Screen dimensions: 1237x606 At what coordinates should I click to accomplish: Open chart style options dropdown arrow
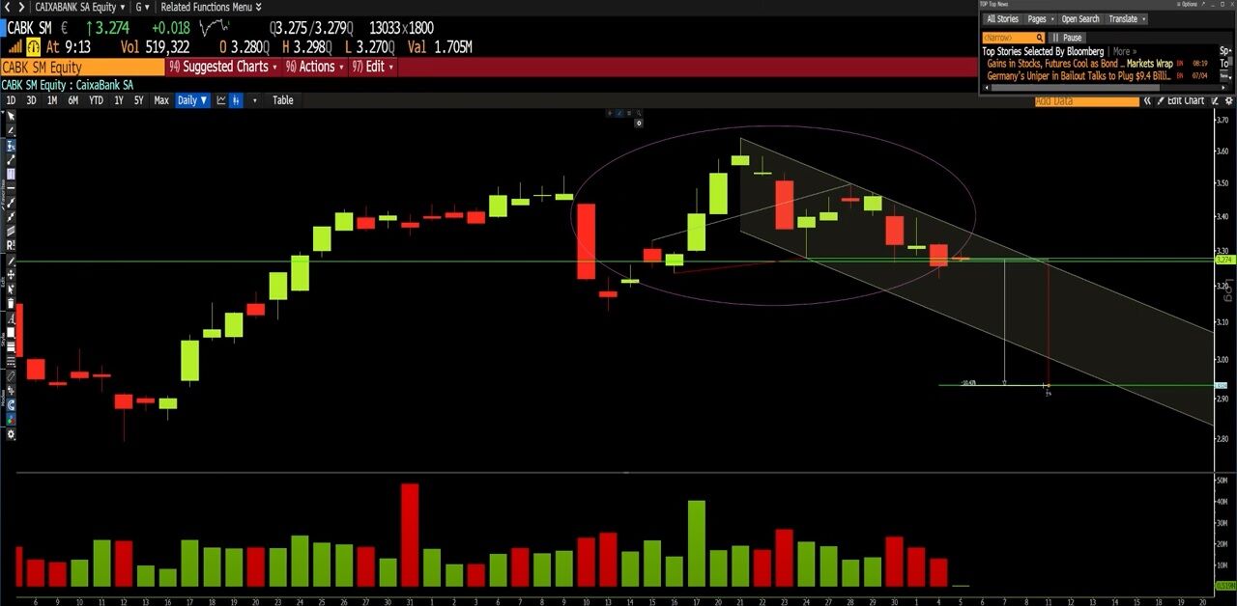point(255,100)
